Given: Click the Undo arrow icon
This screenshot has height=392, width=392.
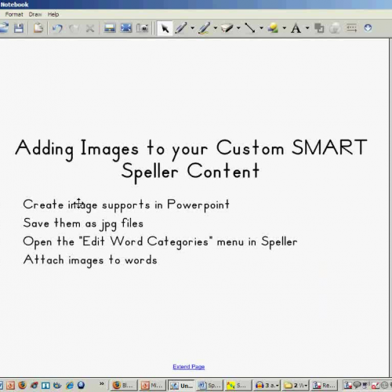Looking at the screenshot, I should click(57, 28).
